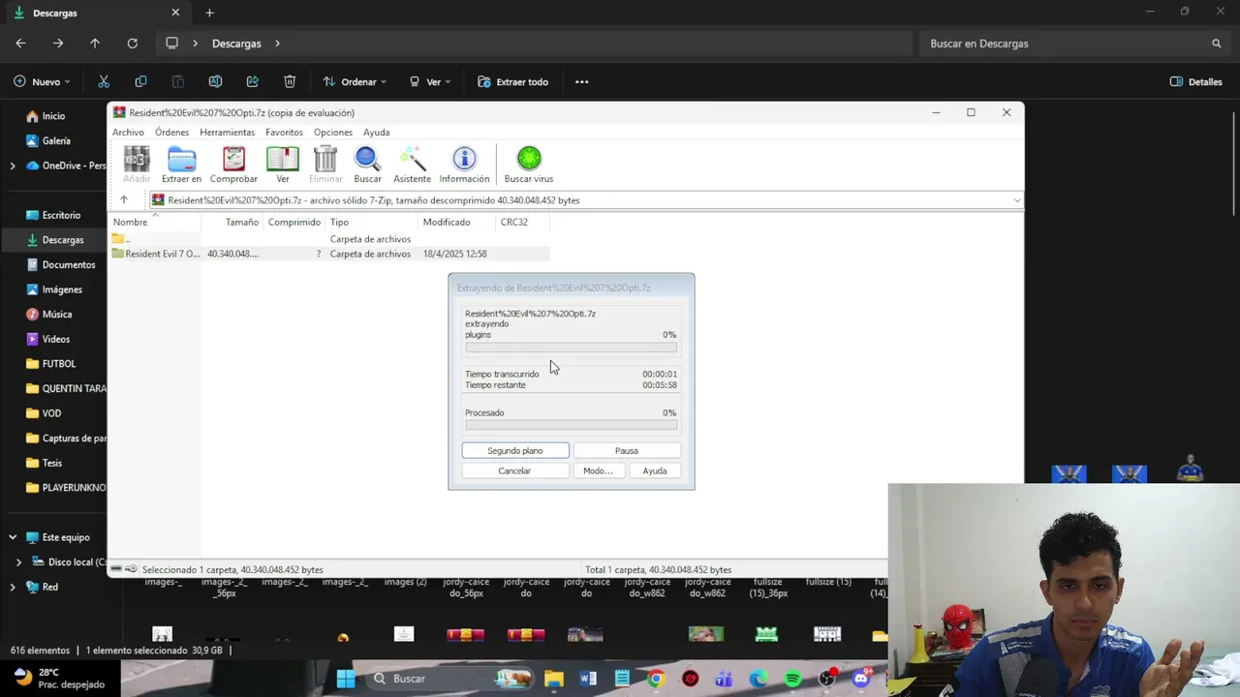
Task: Click the Modo... button in extraction dialog
Action: click(598, 470)
